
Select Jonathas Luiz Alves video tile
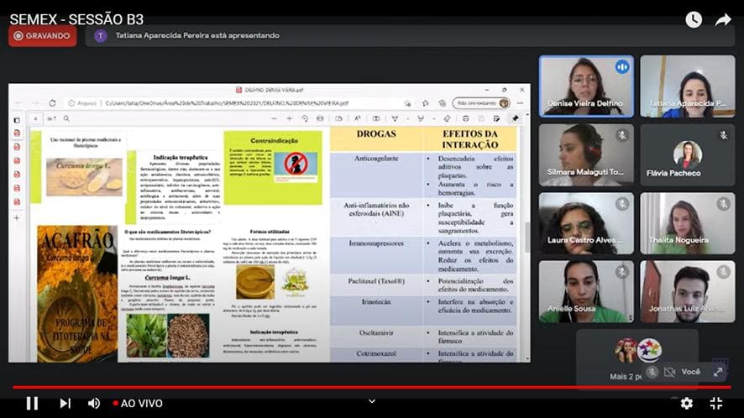(x=688, y=291)
